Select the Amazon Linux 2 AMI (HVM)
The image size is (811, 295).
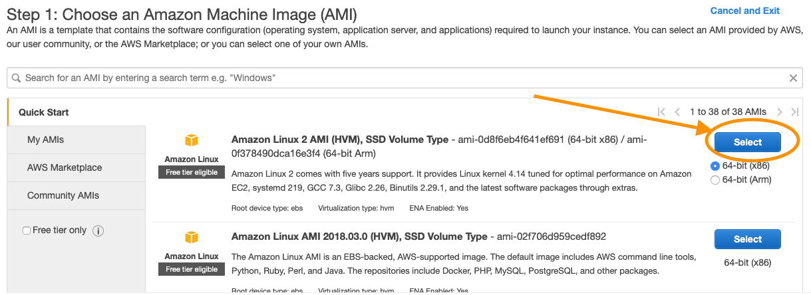748,142
